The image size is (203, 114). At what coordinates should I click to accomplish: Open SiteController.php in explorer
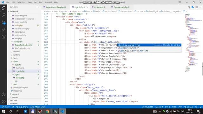[22, 48]
